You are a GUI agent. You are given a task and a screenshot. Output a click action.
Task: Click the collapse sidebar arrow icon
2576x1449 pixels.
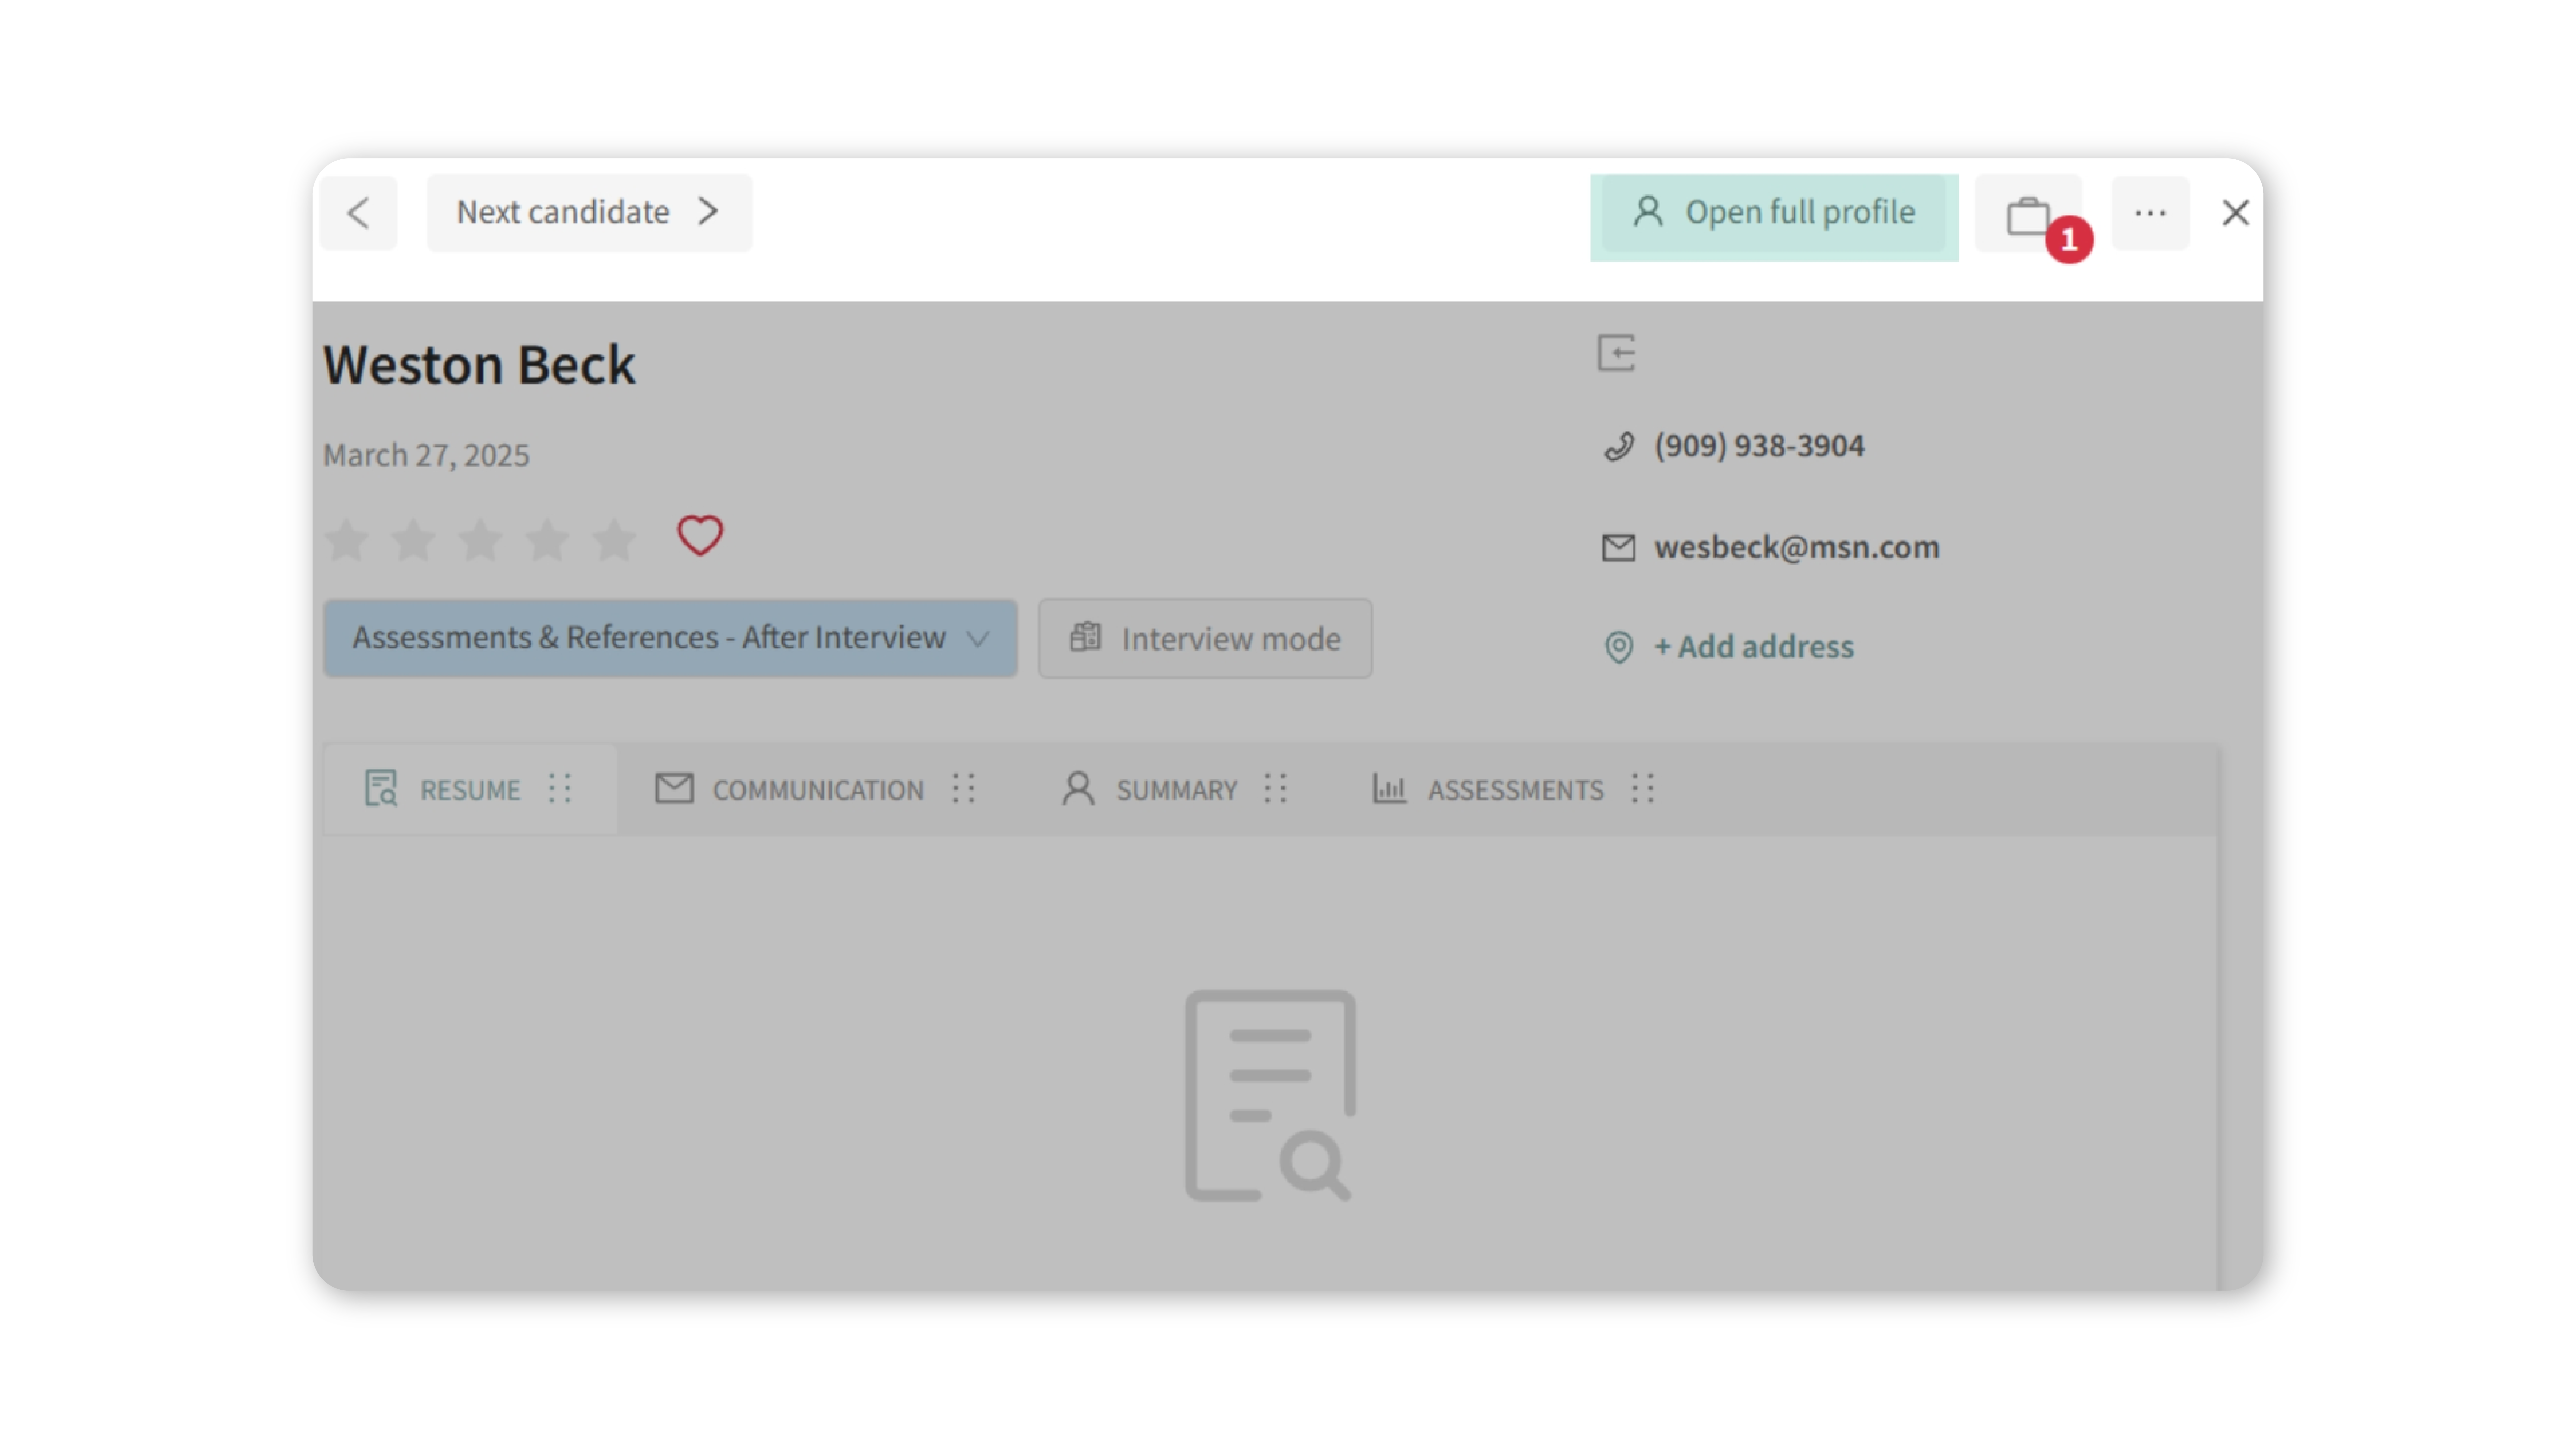[1616, 353]
